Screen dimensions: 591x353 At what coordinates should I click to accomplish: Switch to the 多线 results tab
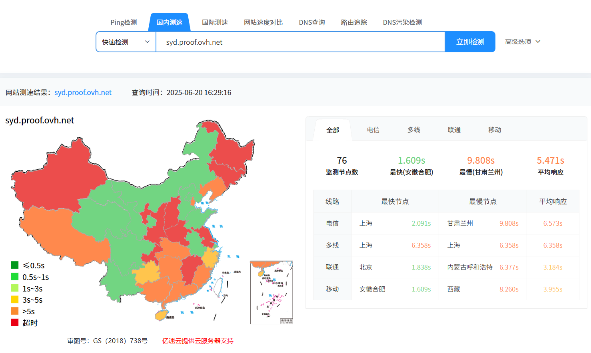pyautogui.click(x=414, y=130)
